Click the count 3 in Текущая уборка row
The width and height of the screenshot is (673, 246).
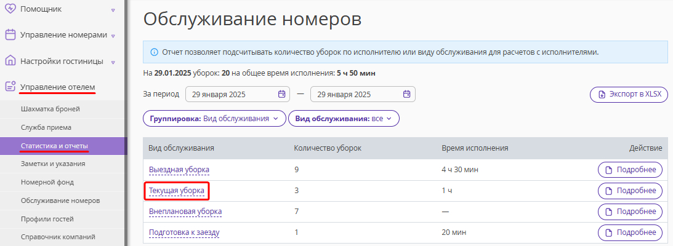[x=296, y=191]
